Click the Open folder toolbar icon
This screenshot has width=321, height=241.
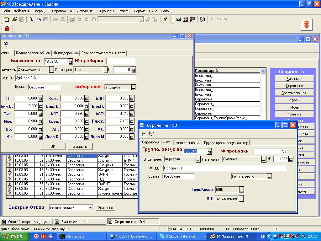pos(14,19)
